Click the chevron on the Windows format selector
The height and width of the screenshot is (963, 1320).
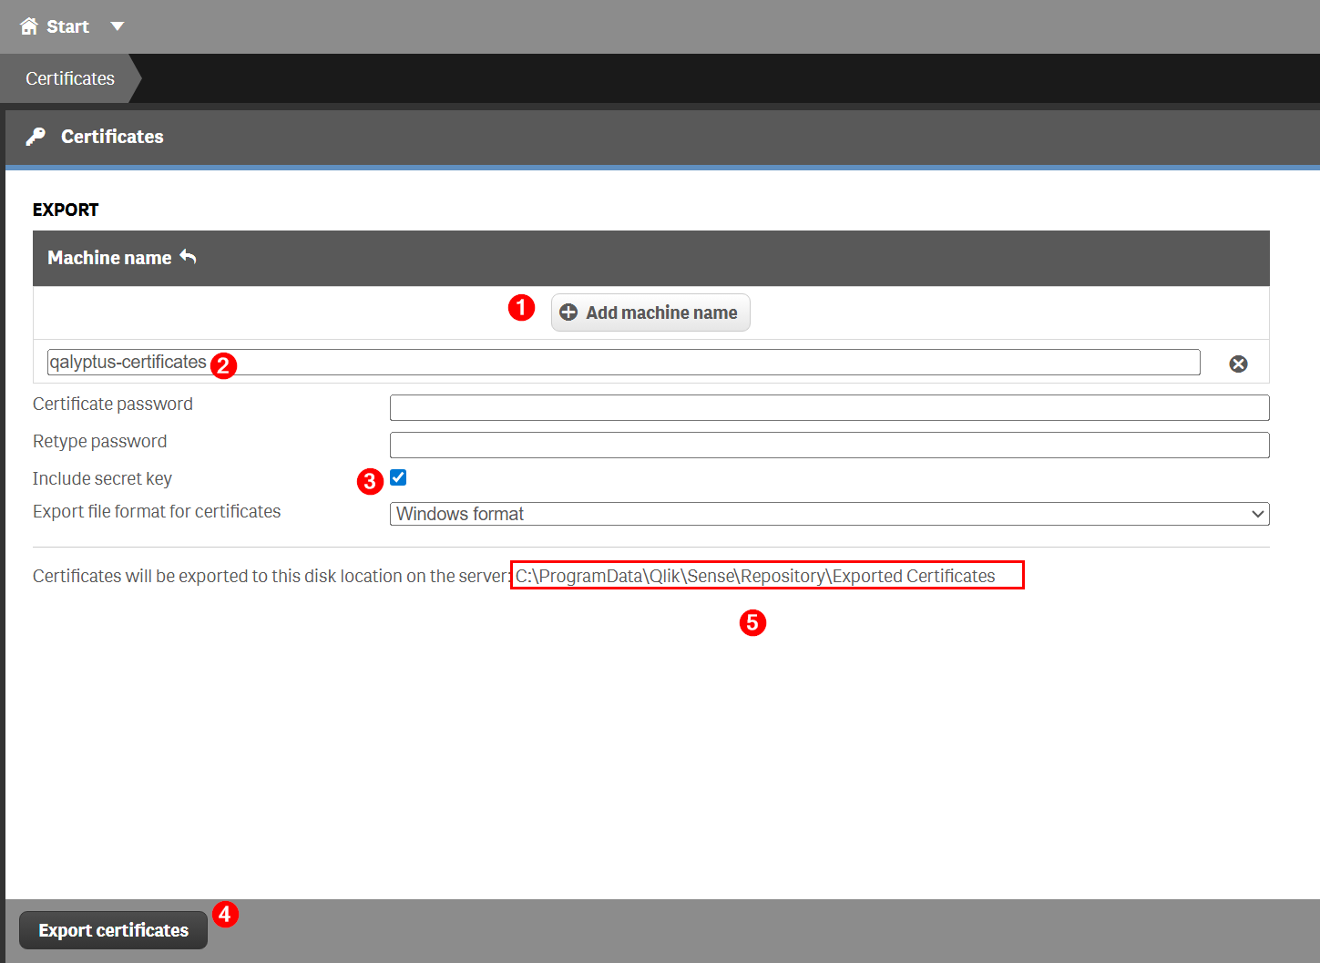click(x=1258, y=514)
